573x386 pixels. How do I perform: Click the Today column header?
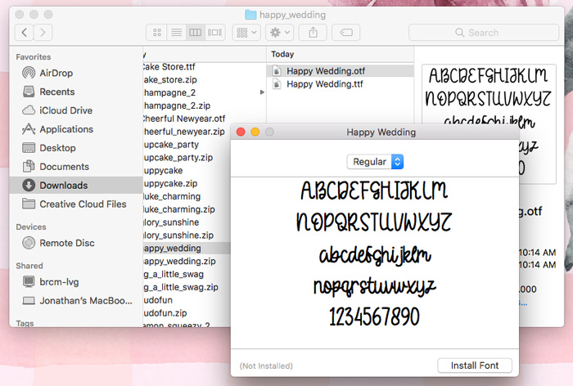(340, 54)
